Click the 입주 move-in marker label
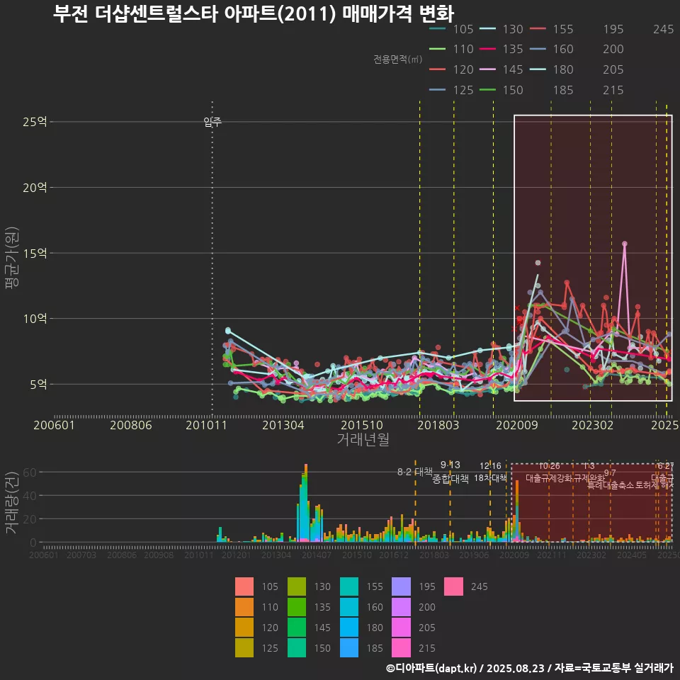 [x=212, y=122]
